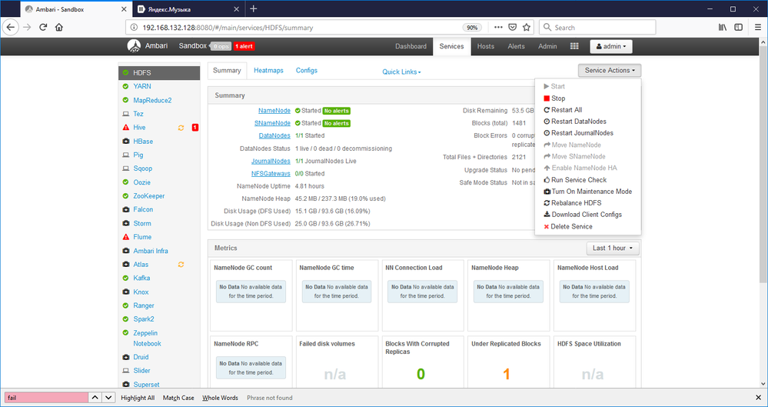Image resolution: width=768 pixels, height=407 pixels.
Task: Open the Firefox Library icon
Action: 723,28
